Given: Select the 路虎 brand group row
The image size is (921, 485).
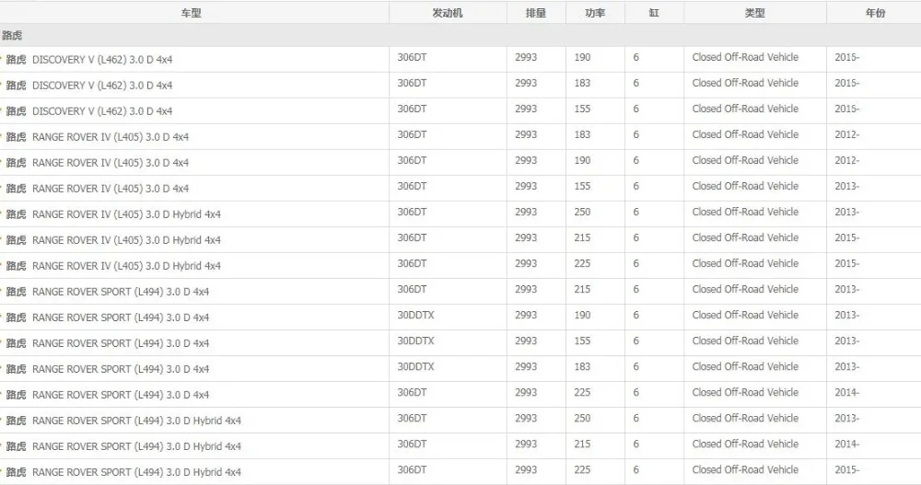Looking at the screenshot, I should click(460, 35).
